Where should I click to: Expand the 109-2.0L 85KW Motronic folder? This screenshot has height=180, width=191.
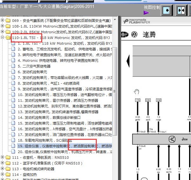coord(2,31)
